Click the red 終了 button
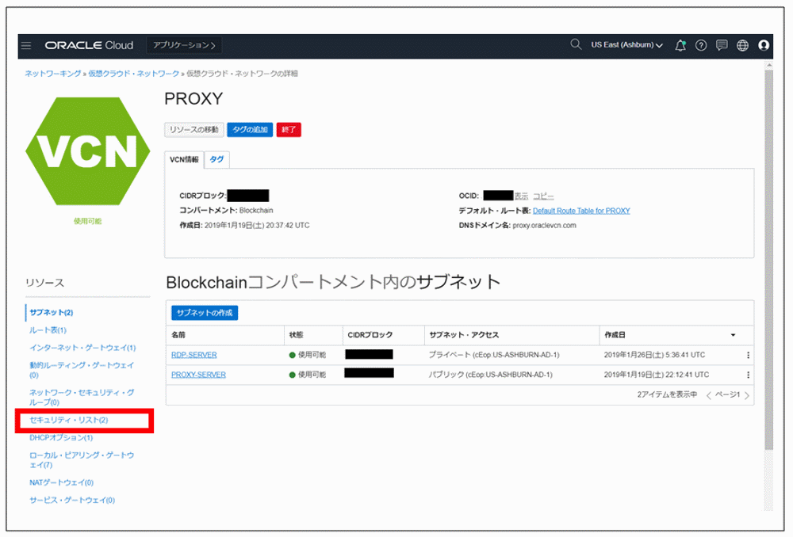Viewport: 793px width, 537px height. pyautogui.click(x=289, y=129)
